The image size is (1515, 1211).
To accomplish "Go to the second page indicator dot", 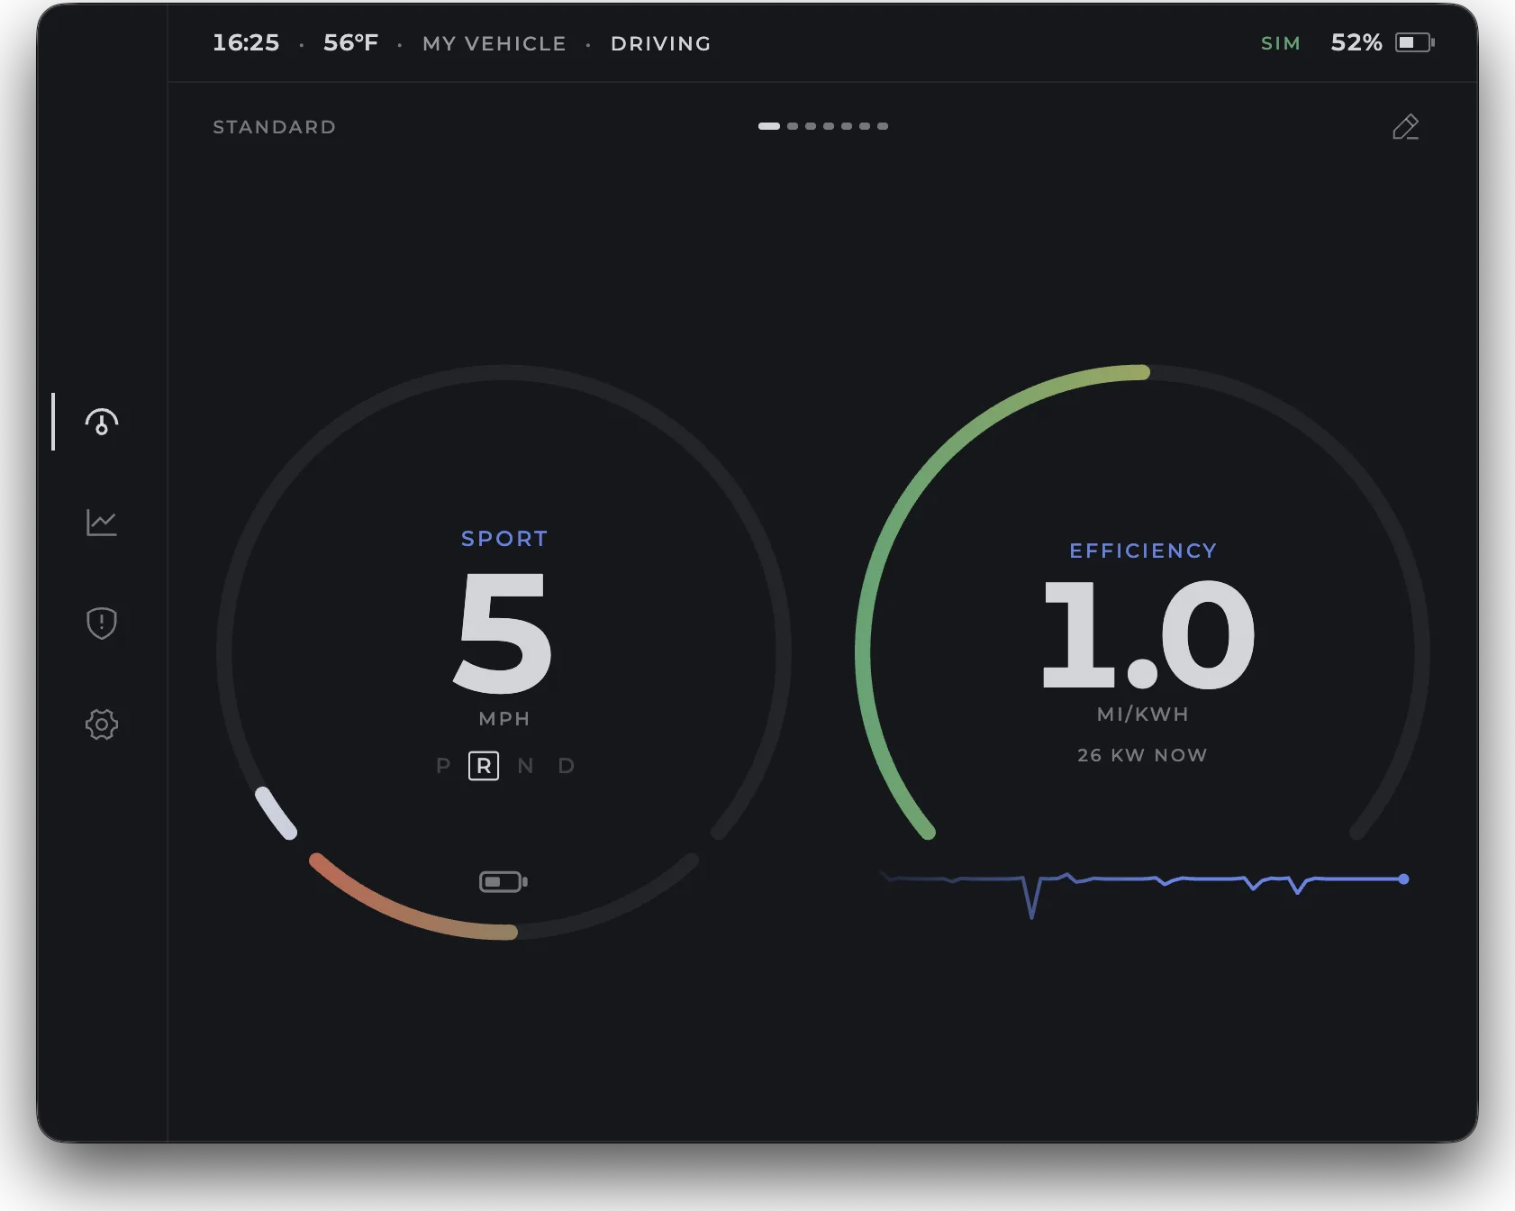I will point(793,126).
